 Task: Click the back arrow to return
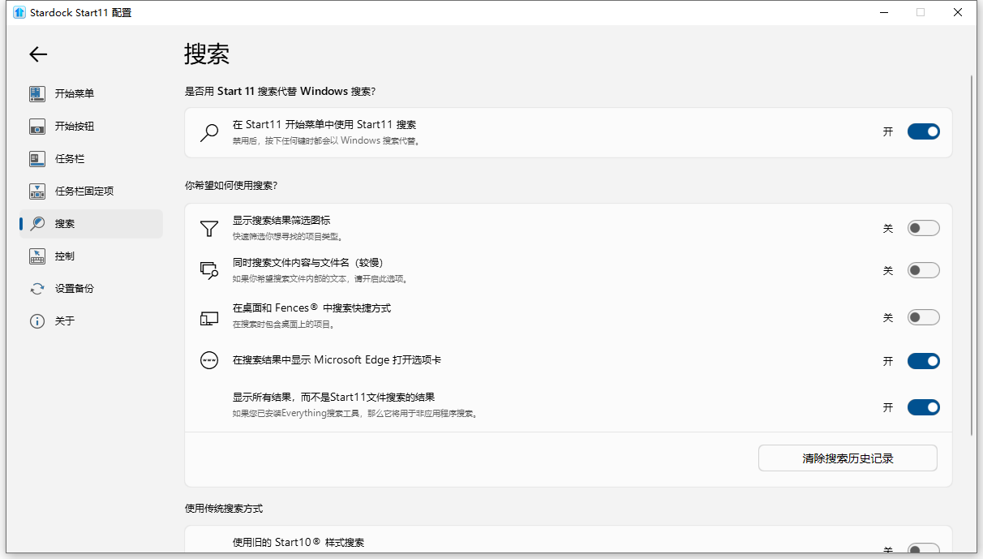tap(37, 54)
